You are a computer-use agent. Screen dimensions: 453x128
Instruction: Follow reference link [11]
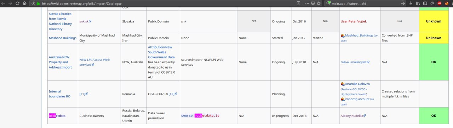click(x=84, y=94)
